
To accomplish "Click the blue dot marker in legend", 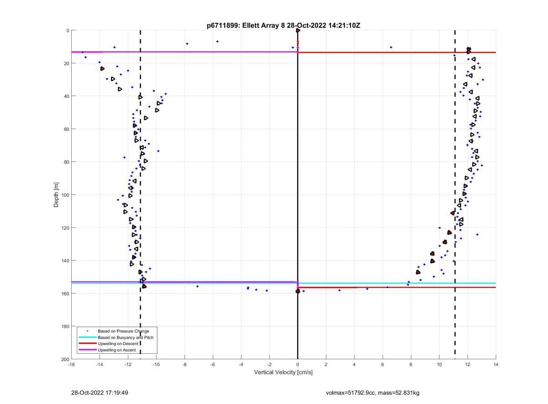I will 87,331.
